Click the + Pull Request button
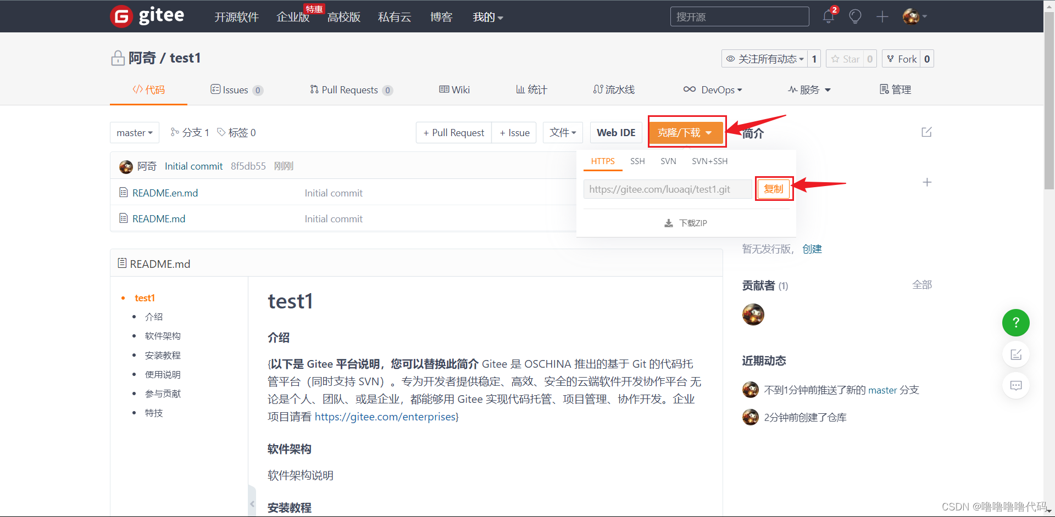The image size is (1055, 517). click(x=454, y=133)
